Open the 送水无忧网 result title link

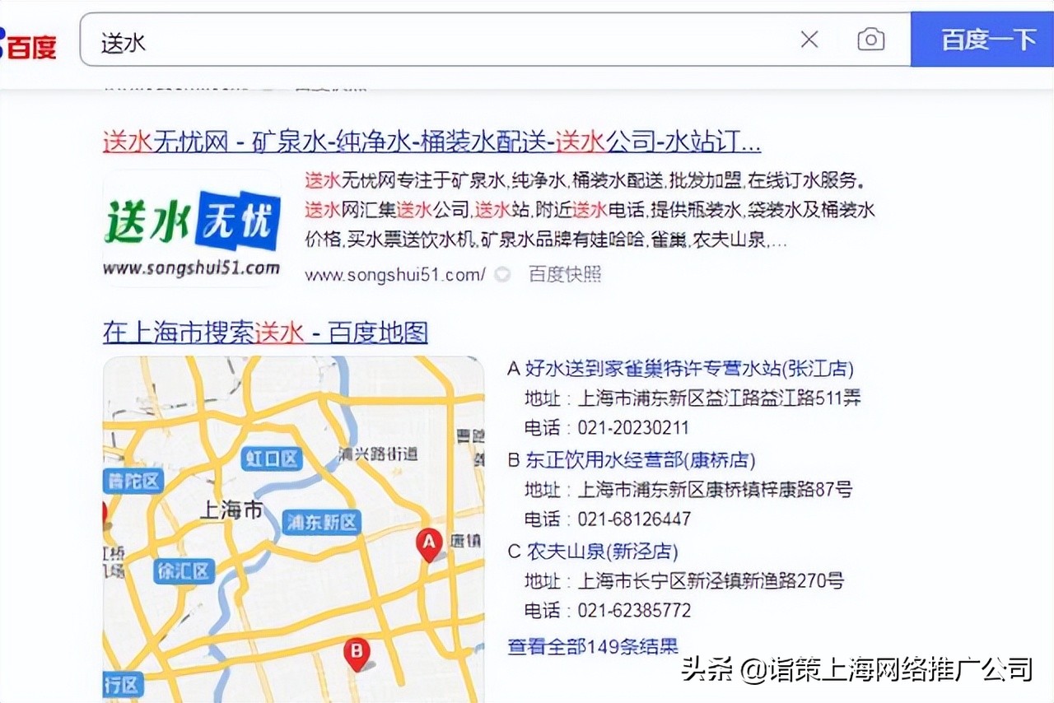(x=430, y=142)
